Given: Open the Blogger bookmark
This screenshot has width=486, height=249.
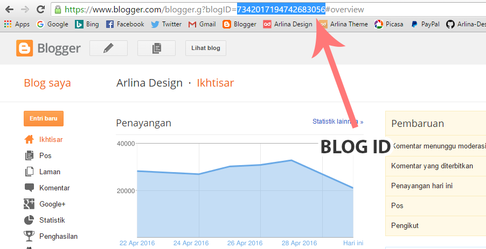Looking at the screenshot, I should [x=240, y=24].
